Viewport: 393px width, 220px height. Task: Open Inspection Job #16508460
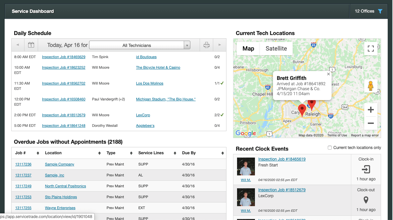[x=64, y=99]
